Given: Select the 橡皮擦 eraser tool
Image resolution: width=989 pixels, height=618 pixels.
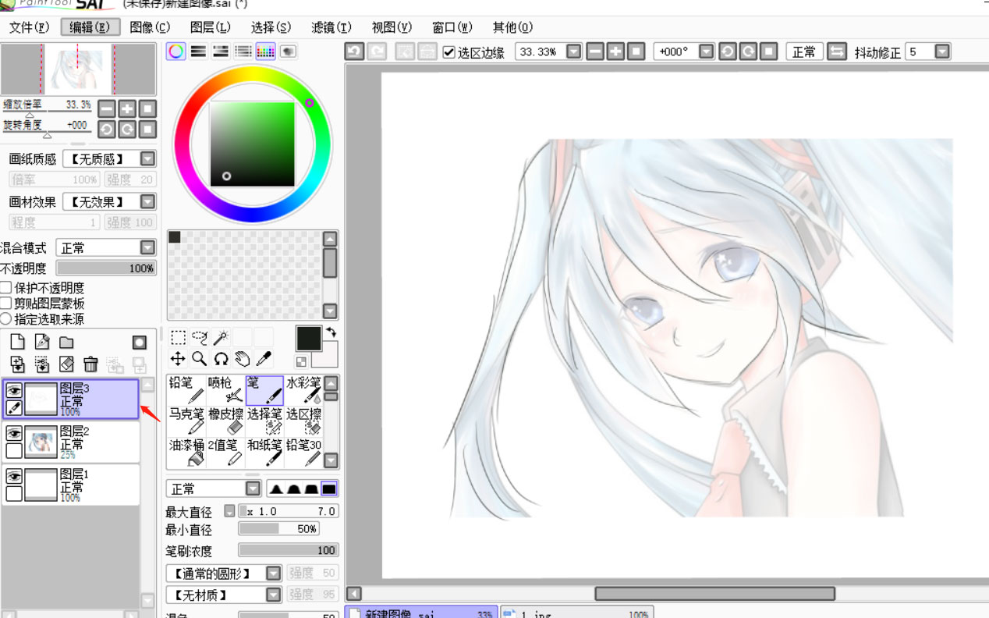Looking at the screenshot, I should (x=225, y=421).
